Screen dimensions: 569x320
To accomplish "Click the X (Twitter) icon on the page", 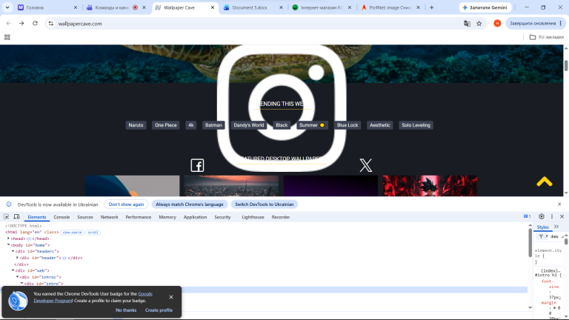I will (x=366, y=165).
